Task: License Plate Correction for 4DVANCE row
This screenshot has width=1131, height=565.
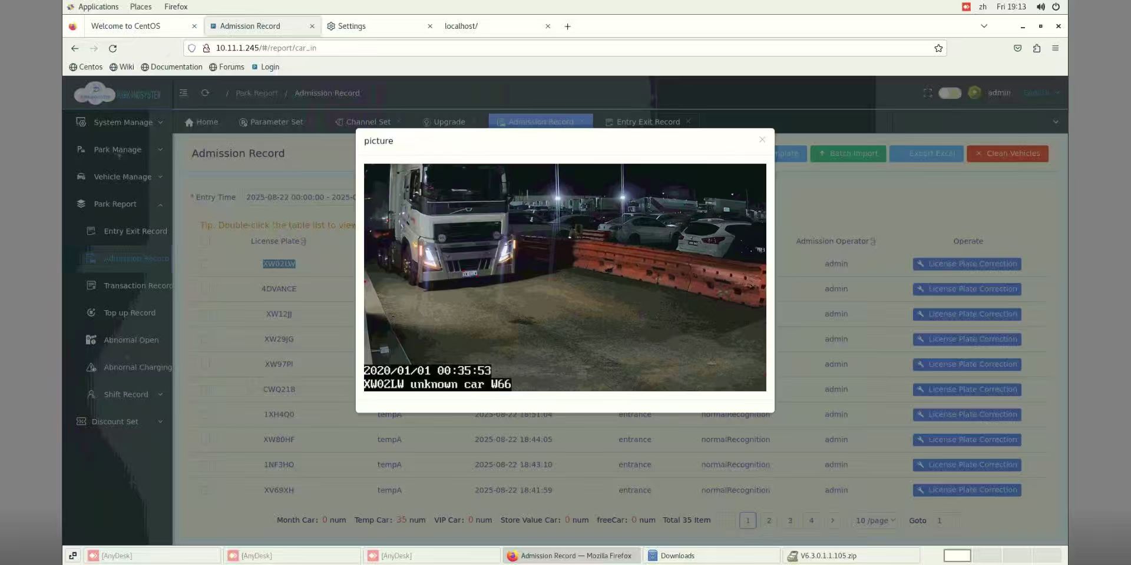Action: click(x=967, y=289)
